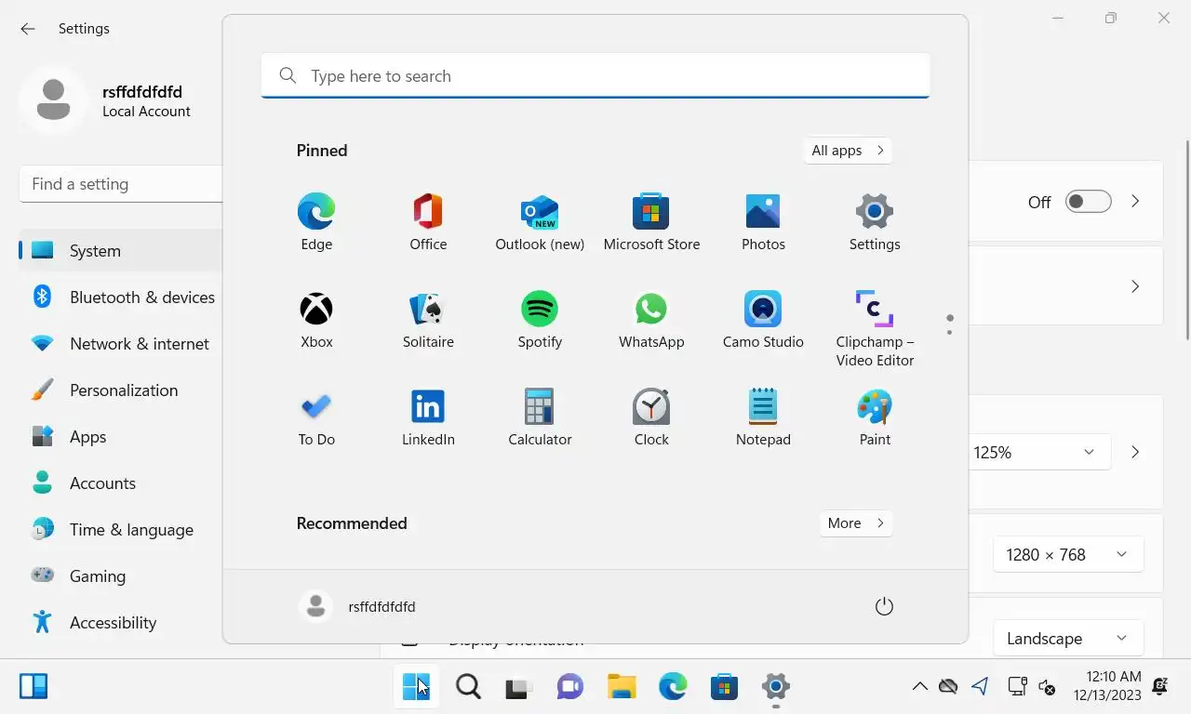
Task: Open Edge from the taskbar
Action: 673,687
